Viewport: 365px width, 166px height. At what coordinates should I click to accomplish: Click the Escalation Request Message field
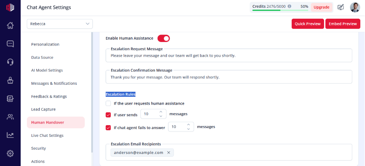(229, 56)
